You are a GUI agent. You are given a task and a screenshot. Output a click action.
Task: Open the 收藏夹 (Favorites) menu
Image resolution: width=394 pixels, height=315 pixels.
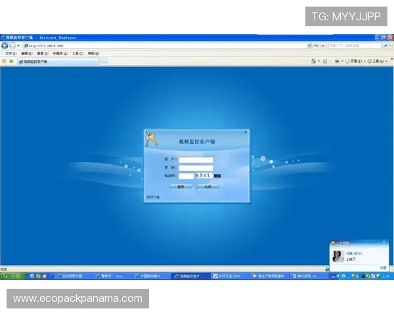tap(60, 53)
